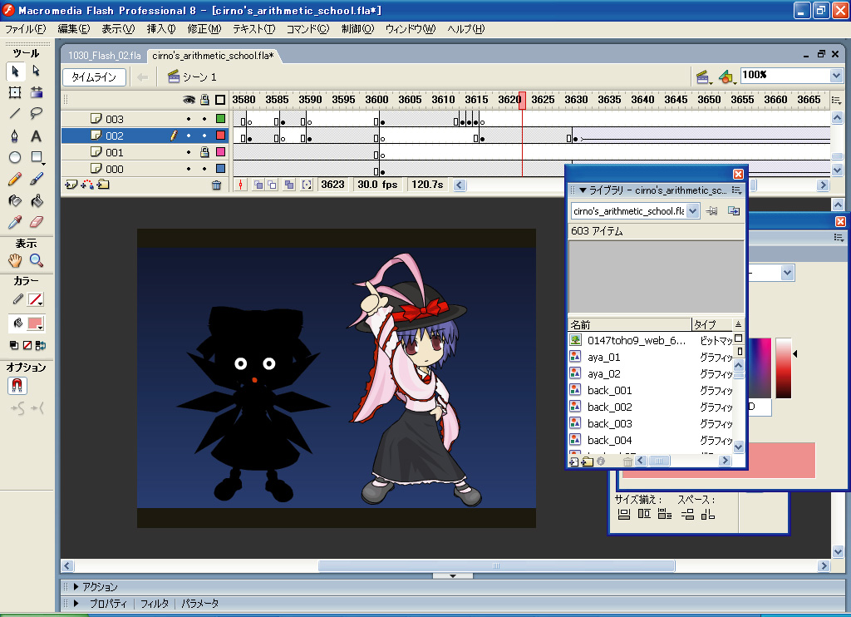Select the Line tool
Screen dimensions: 851x617
(x=15, y=114)
